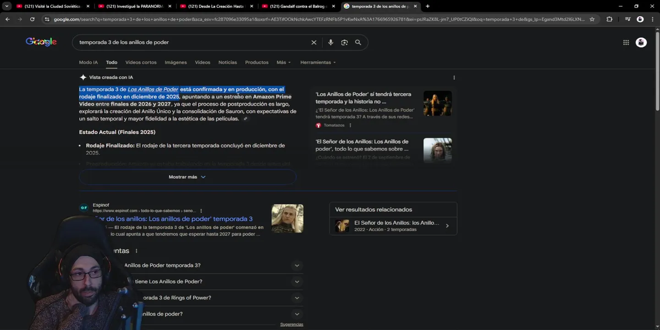The width and height of the screenshot is (660, 330).
Task: Click inside the Google search input field
Action: 192,42
